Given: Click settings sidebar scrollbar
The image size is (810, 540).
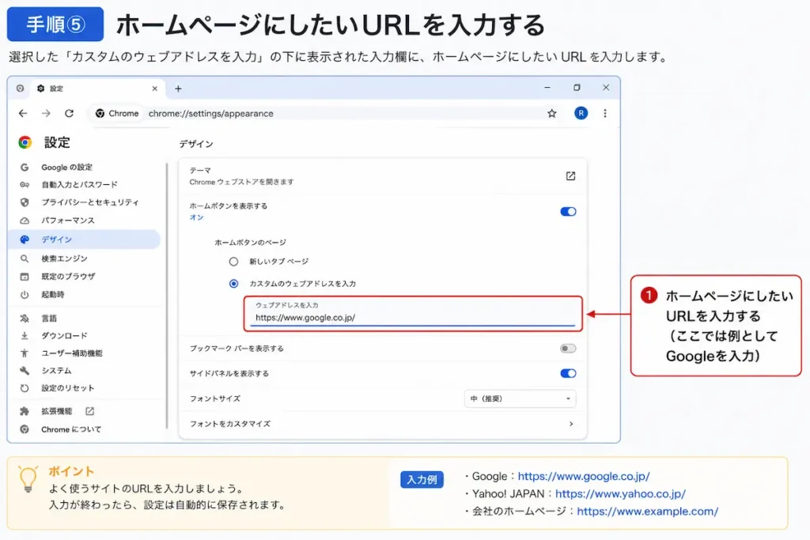Looking at the screenshot, I should coord(167,296).
